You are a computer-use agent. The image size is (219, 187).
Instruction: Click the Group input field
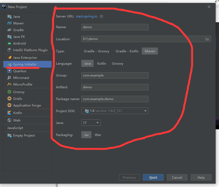tap(115, 75)
